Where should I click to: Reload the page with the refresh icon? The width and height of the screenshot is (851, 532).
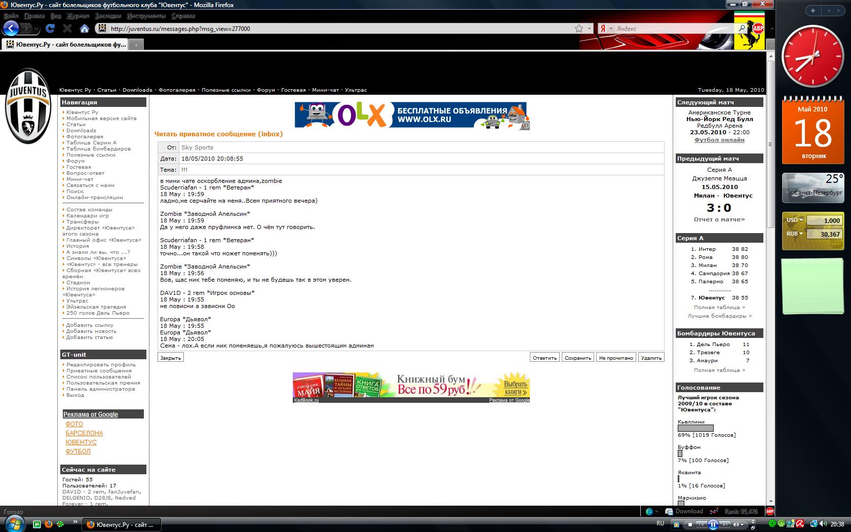(50, 28)
